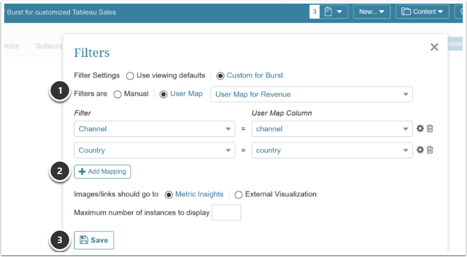Image resolution: width=467 pixels, height=257 pixels.
Task: Open the New... menu
Action: tap(372, 12)
